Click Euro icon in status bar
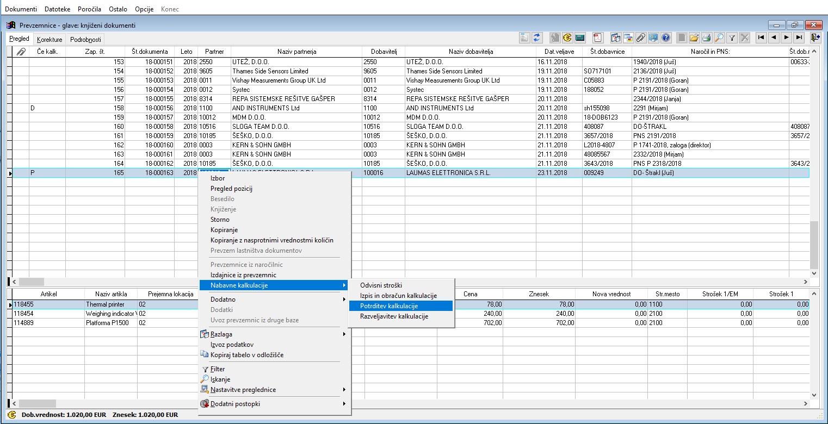 pyautogui.click(x=12, y=415)
